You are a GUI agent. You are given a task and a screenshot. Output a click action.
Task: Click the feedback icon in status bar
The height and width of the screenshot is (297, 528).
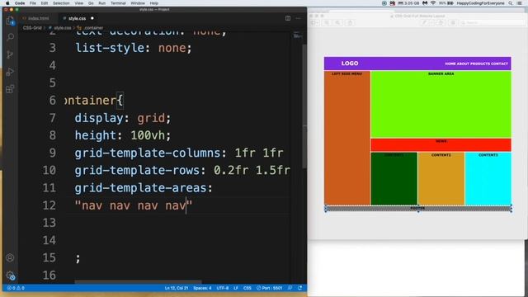[290, 288]
